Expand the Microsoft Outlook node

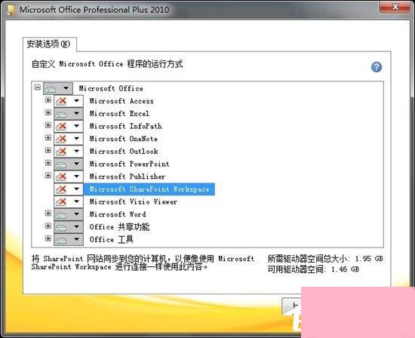[48, 150]
